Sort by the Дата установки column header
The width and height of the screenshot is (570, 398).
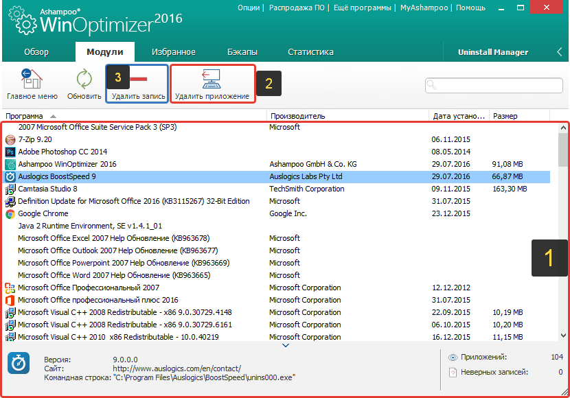[x=459, y=116]
